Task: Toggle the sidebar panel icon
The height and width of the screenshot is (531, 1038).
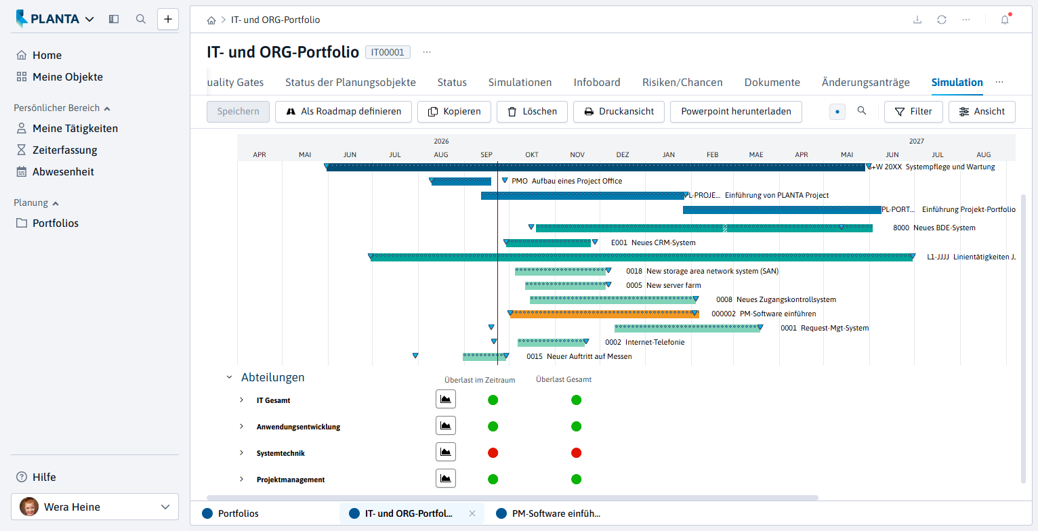Action: coord(114,19)
